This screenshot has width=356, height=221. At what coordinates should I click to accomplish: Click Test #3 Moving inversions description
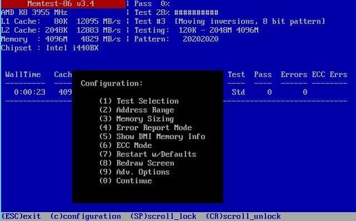(230, 21)
